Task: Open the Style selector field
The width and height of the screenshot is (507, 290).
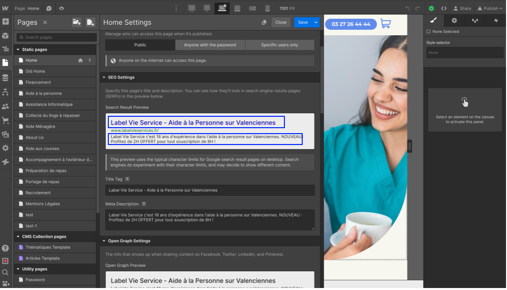Action: 464,52
